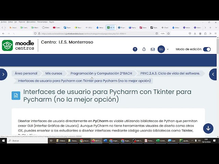Open the Herramientas menu

click(x=42, y=22)
